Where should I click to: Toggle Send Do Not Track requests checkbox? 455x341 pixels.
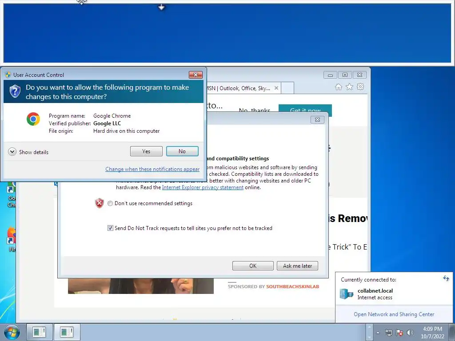[x=110, y=228]
